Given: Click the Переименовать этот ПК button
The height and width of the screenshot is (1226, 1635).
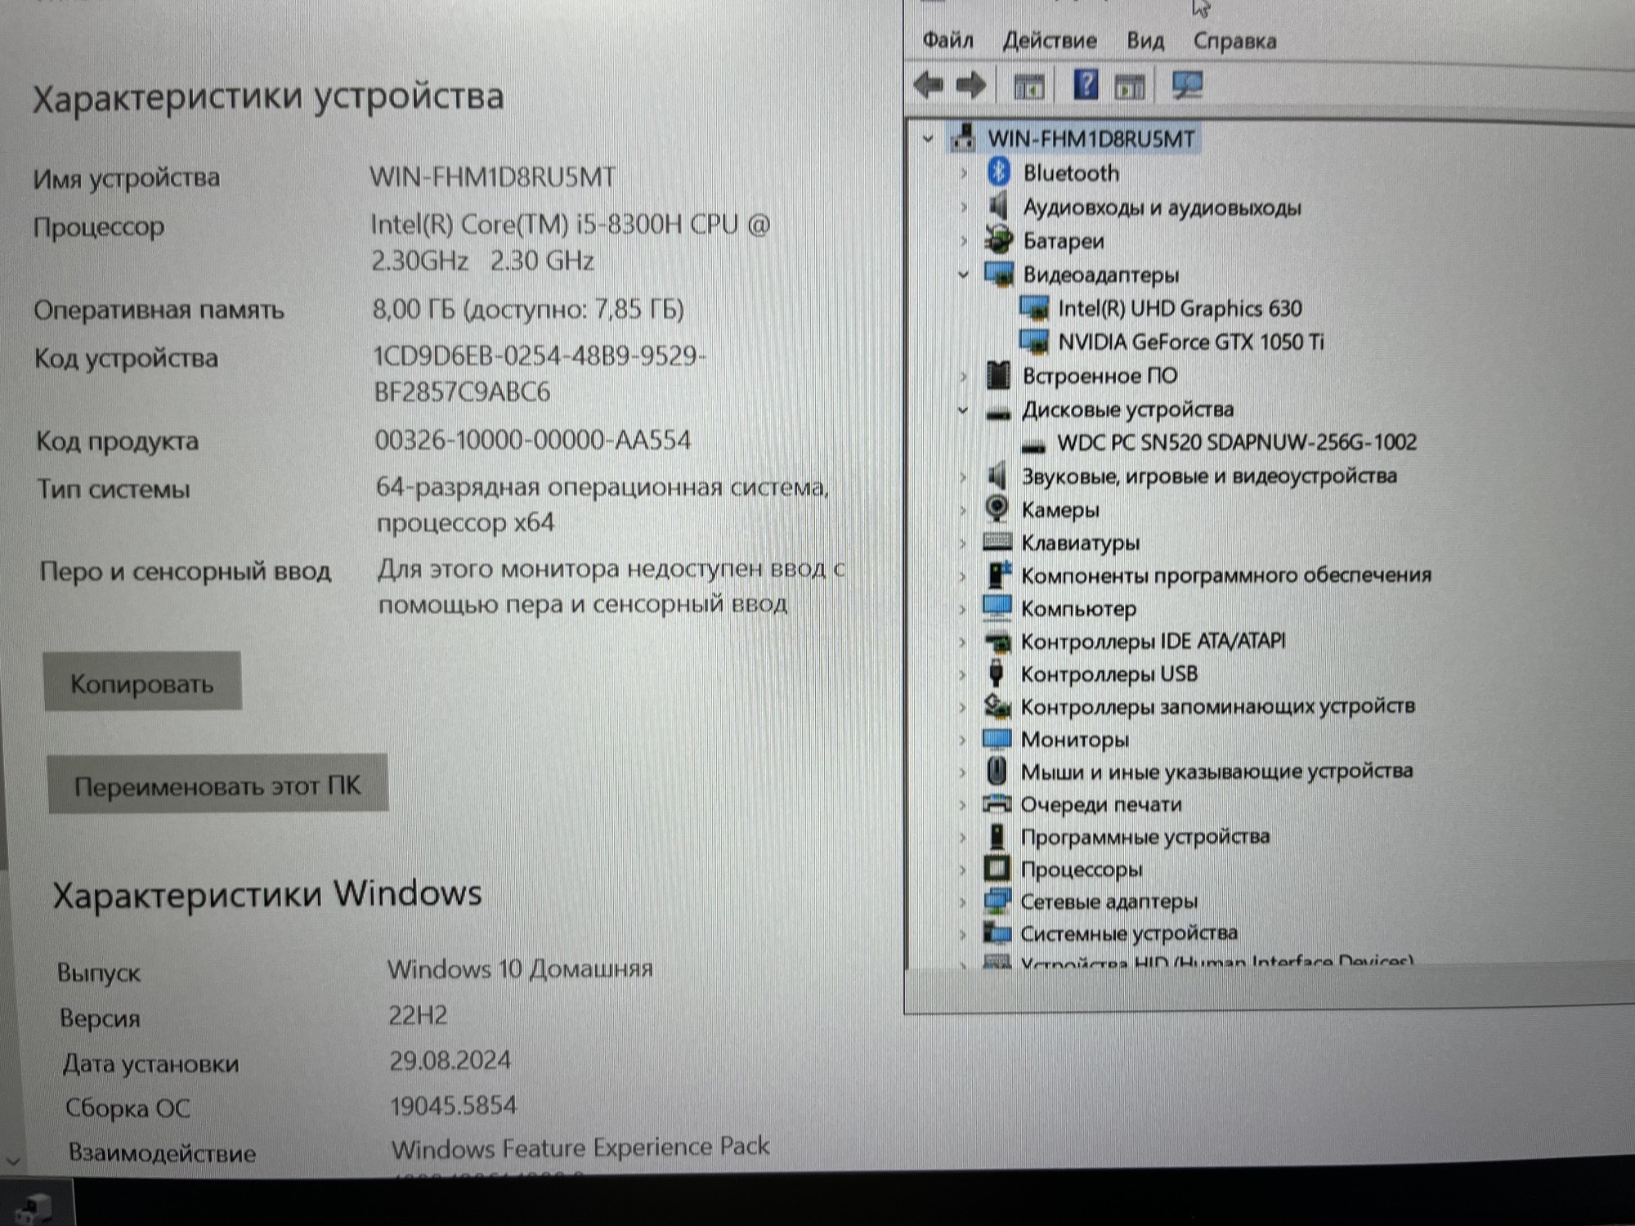Looking at the screenshot, I should tap(217, 785).
